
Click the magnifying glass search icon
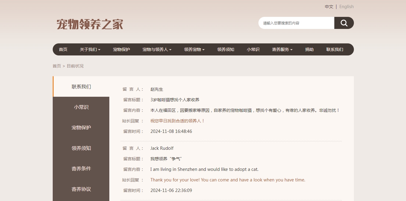344,23
